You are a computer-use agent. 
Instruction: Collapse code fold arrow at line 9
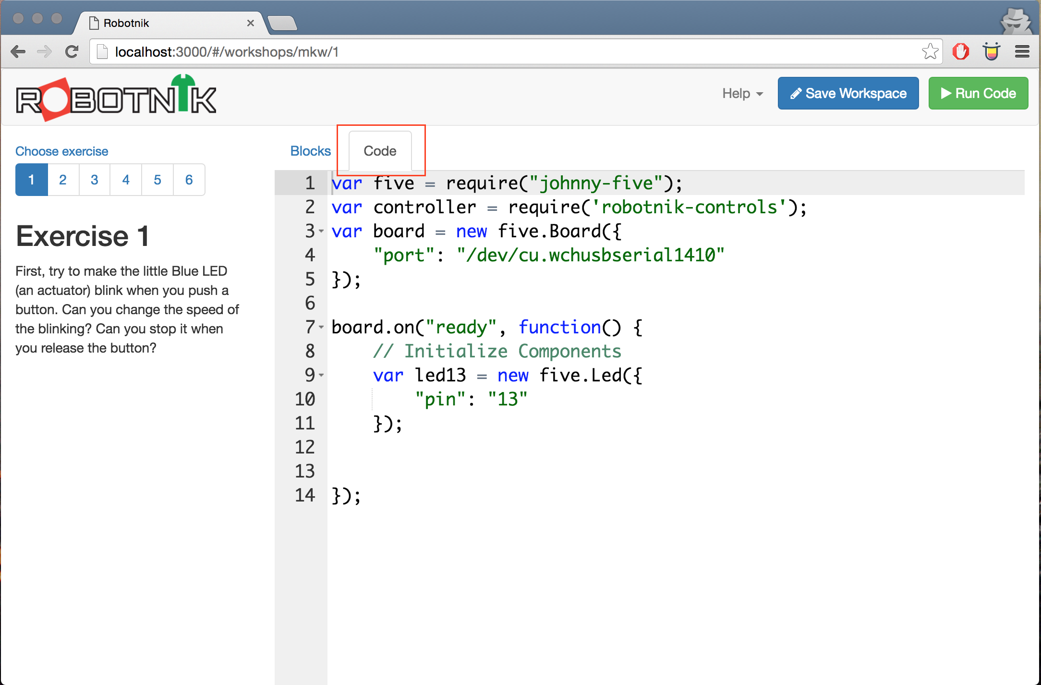pos(321,375)
